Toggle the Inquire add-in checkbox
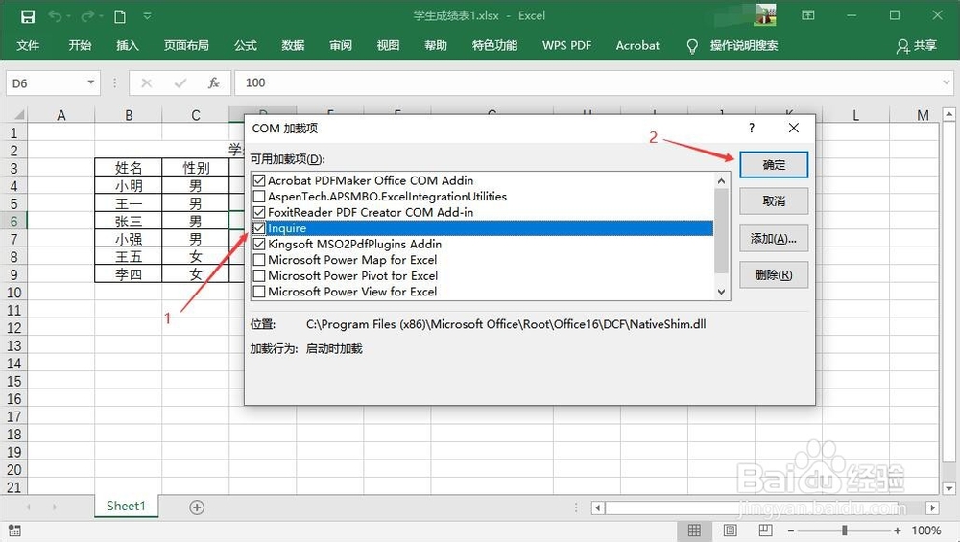 (x=259, y=228)
